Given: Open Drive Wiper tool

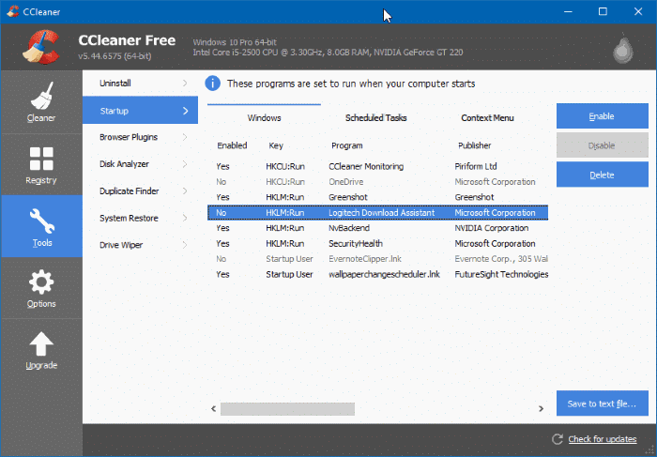Looking at the screenshot, I should tap(140, 245).
